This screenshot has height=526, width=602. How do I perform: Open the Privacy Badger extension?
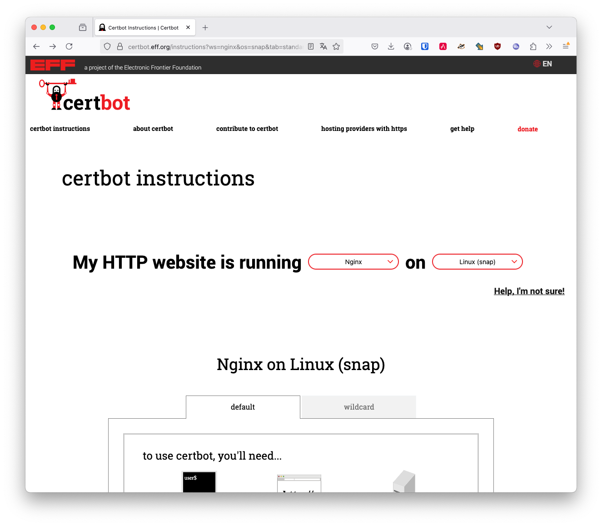click(x=461, y=46)
